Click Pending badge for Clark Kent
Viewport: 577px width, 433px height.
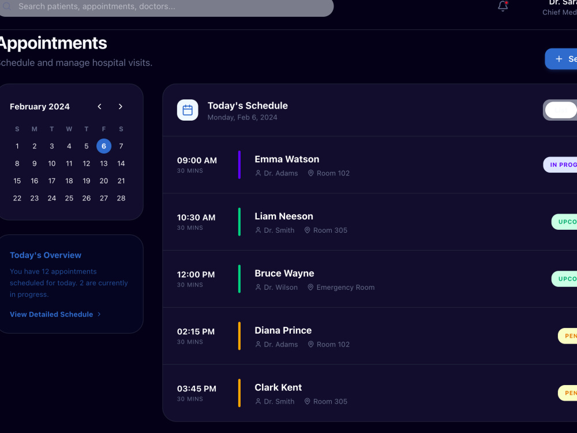point(567,393)
